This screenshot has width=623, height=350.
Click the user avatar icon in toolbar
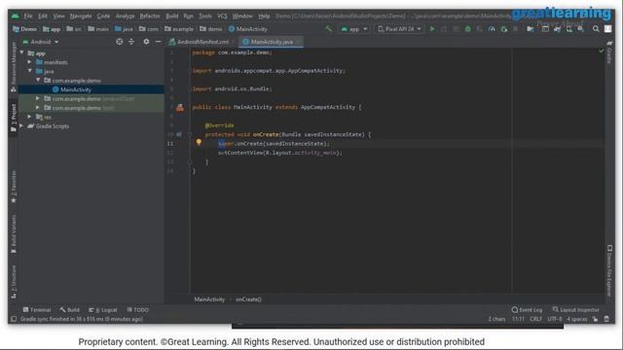click(x=607, y=29)
